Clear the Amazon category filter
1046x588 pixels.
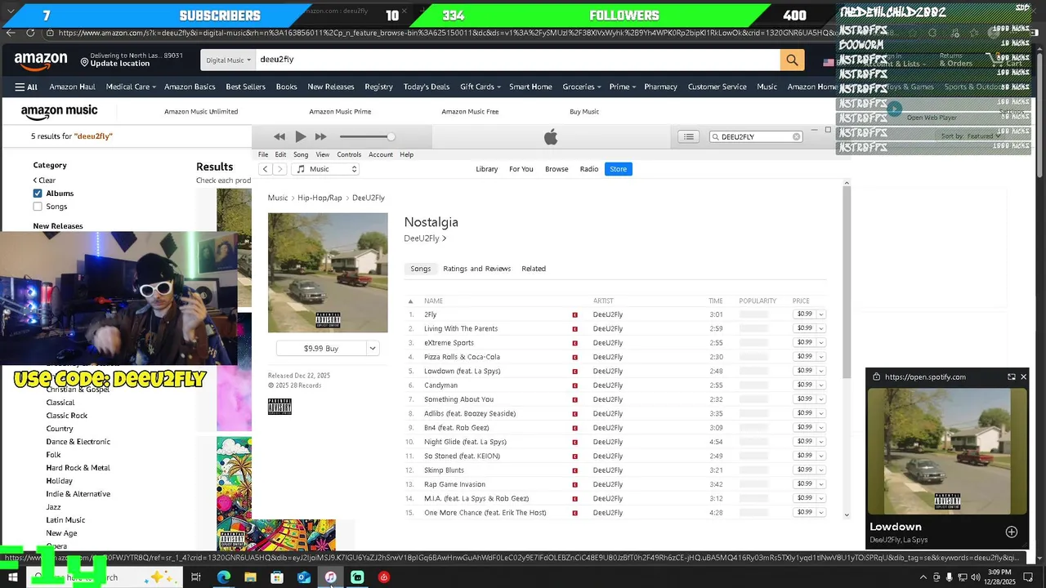[44, 180]
